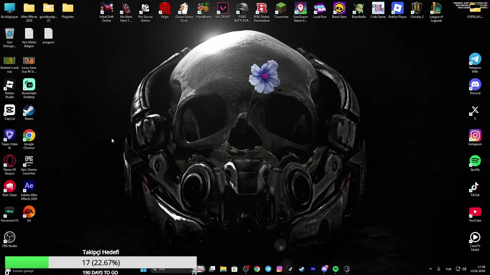The height and width of the screenshot is (275, 490).
Task: Open Roblox Studio desktop shortcut
Action: point(10,89)
